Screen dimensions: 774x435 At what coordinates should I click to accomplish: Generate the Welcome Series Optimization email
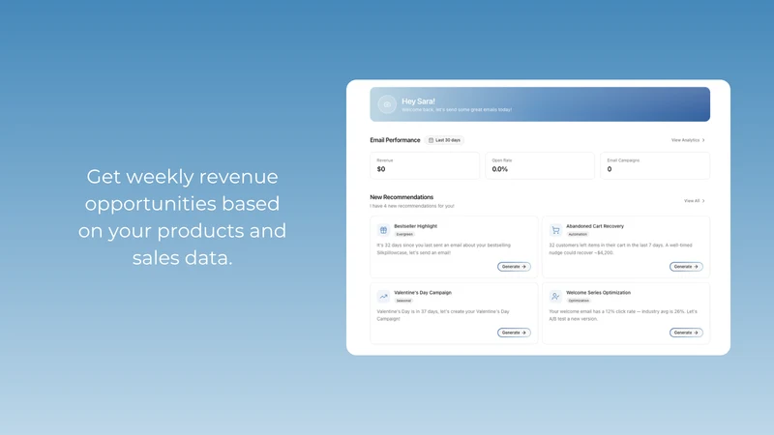[686, 333]
